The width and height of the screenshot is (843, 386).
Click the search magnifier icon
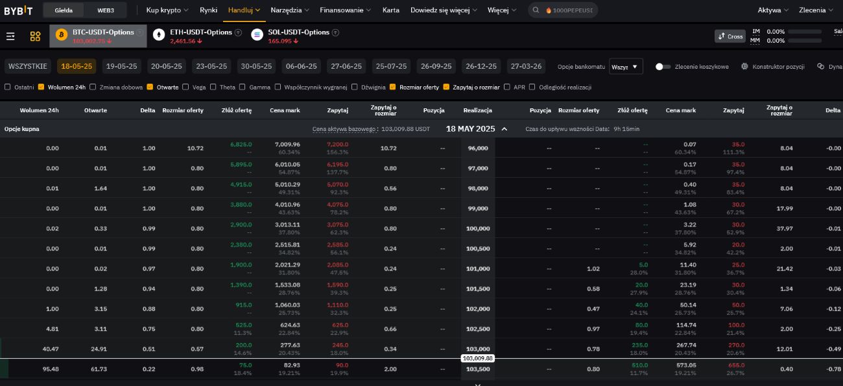point(536,10)
